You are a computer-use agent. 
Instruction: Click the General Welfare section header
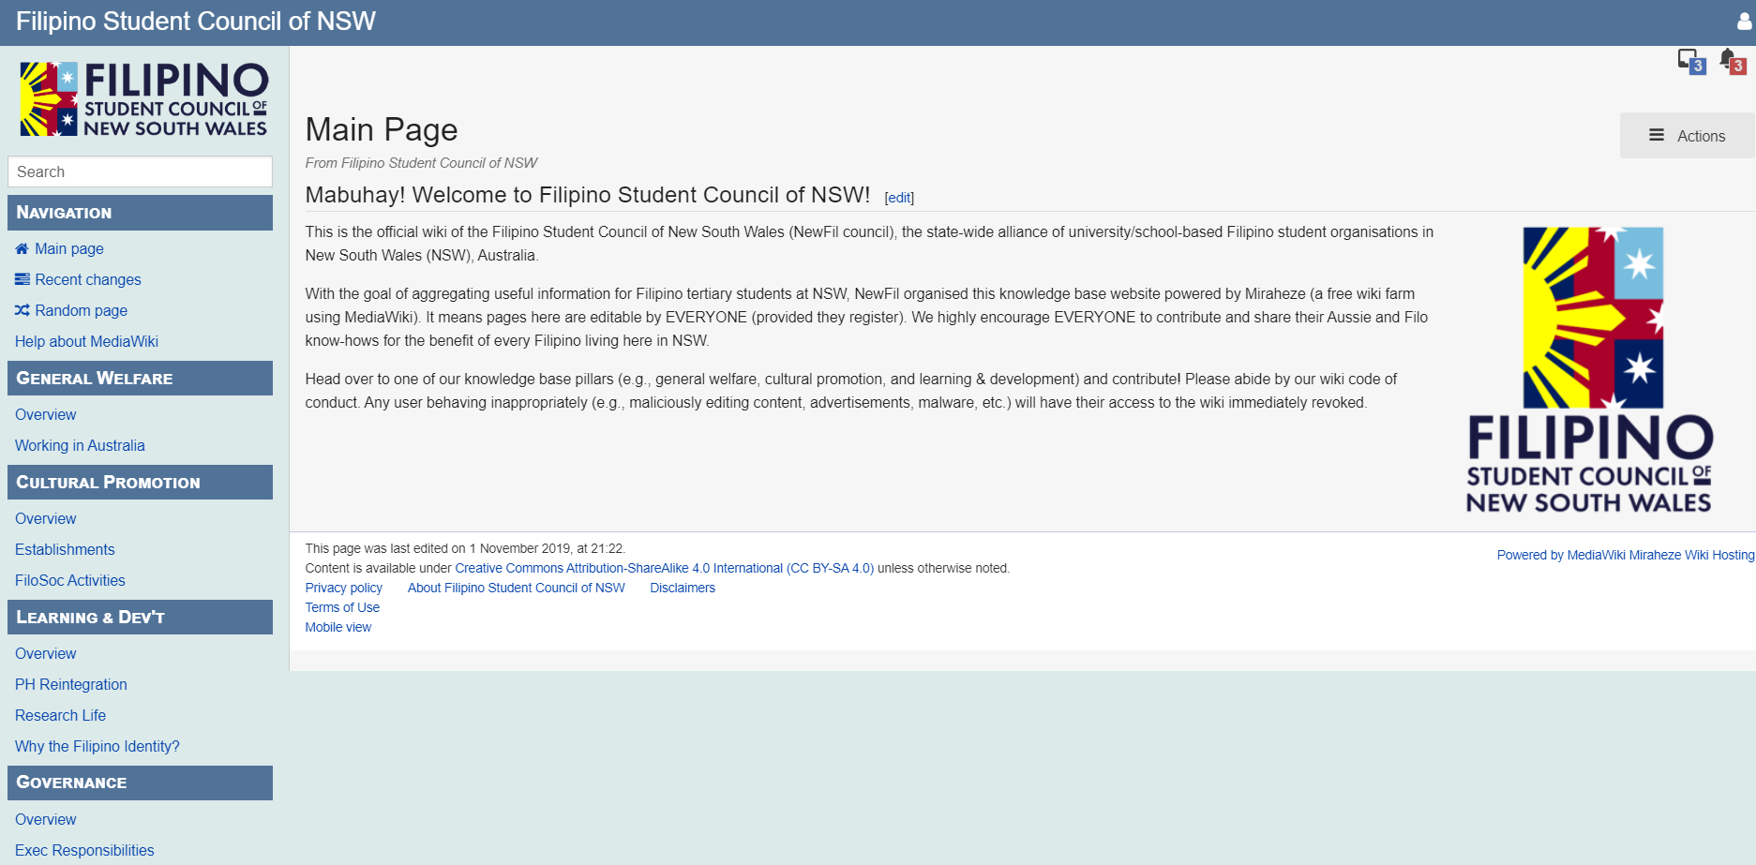coord(140,379)
